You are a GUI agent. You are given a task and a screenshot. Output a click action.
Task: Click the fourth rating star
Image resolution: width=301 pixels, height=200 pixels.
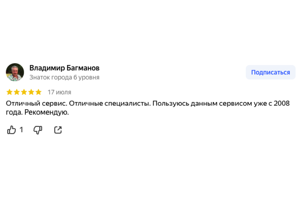(x=31, y=92)
